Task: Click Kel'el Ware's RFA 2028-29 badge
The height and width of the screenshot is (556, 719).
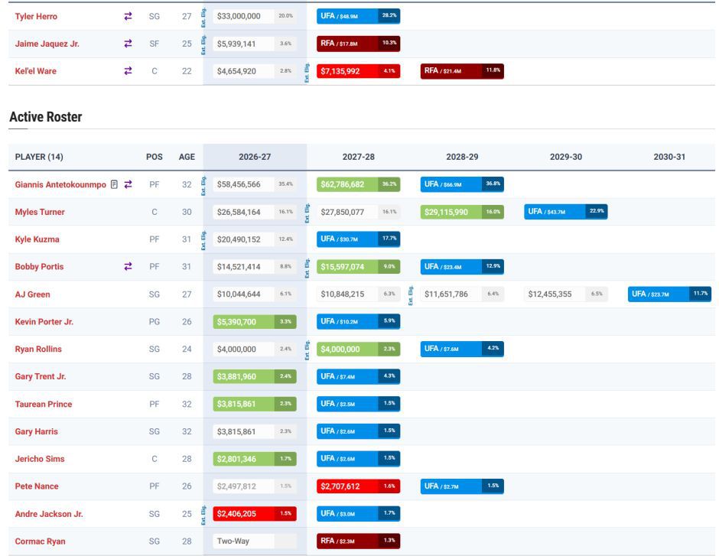Action: (462, 71)
